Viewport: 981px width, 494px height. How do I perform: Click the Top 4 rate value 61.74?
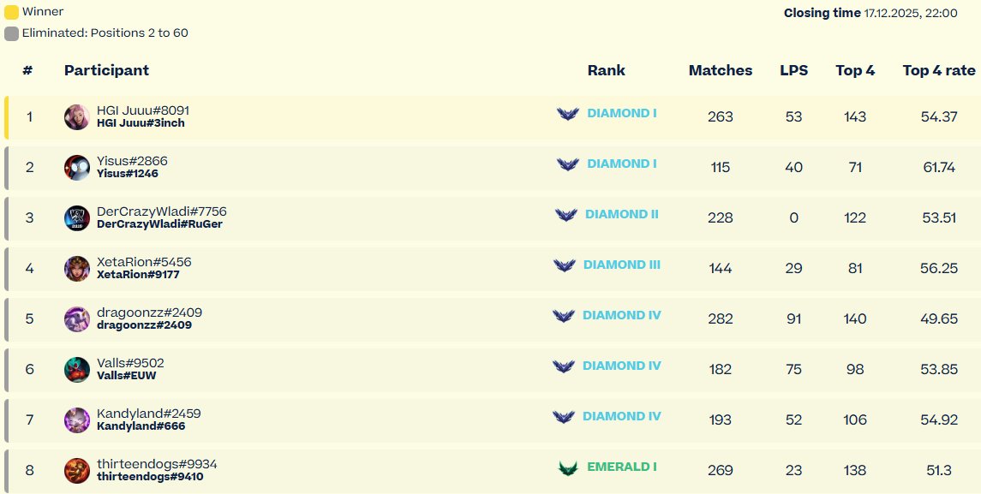point(939,168)
